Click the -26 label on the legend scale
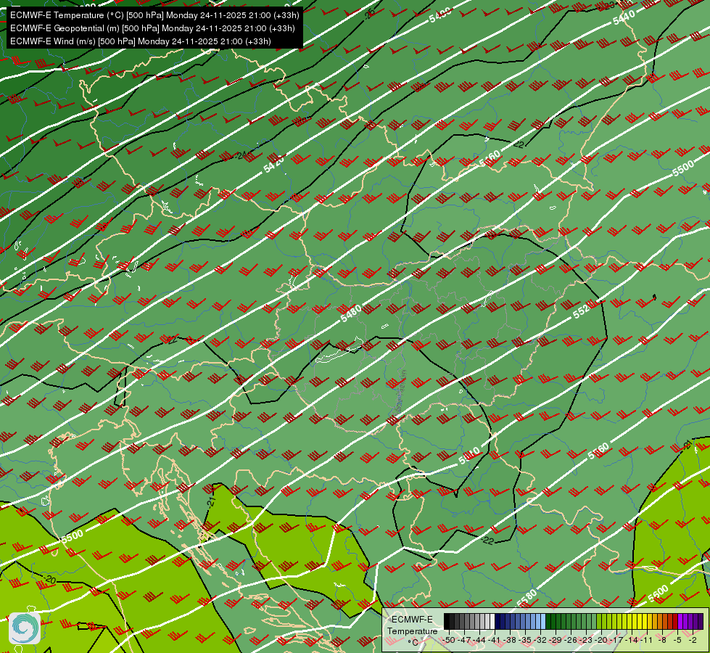This screenshot has width=710, height=653. (571, 640)
